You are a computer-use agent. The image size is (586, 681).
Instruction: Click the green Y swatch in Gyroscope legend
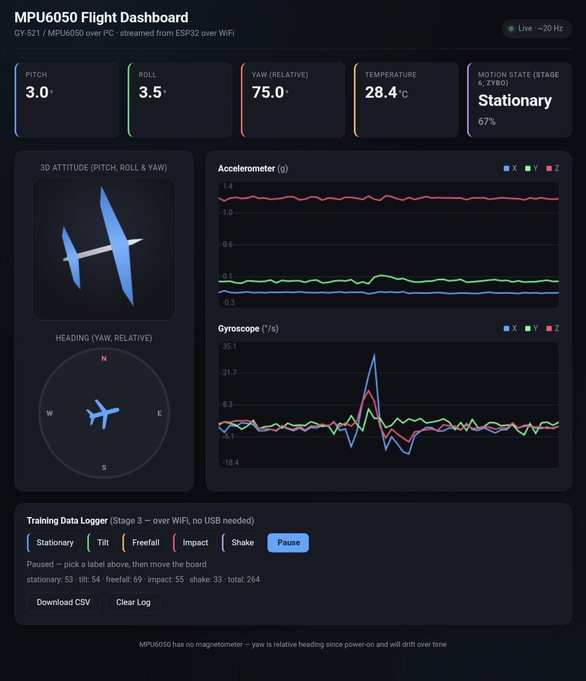coord(528,329)
